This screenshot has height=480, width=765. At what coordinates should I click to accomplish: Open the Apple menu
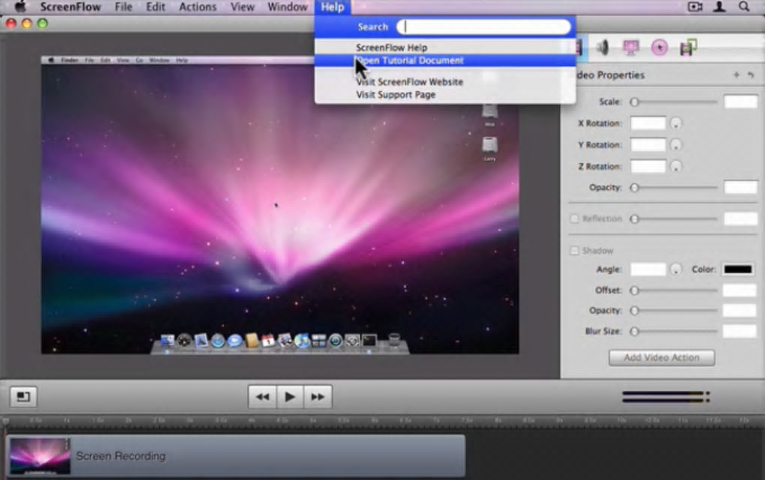click(x=19, y=7)
